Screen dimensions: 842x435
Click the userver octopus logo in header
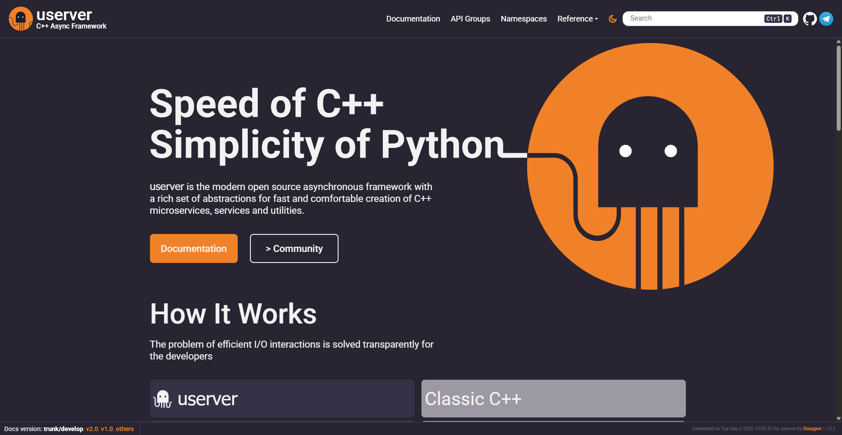(x=21, y=19)
